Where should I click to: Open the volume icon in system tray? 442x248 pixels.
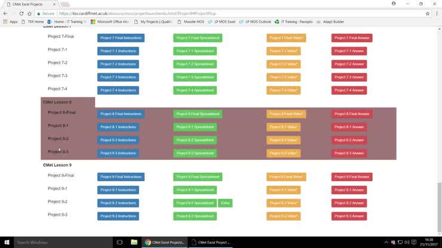pyautogui.click(x=407, y=243)
